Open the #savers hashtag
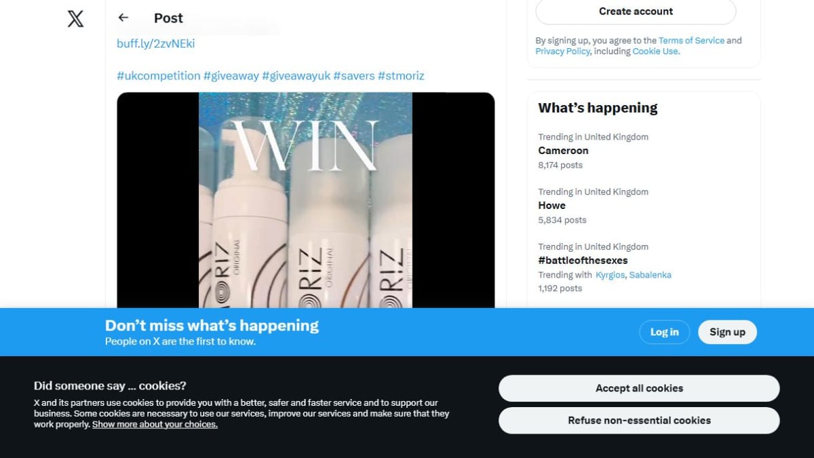This screenshot has width=814, height=458. (x=354, y=75)
